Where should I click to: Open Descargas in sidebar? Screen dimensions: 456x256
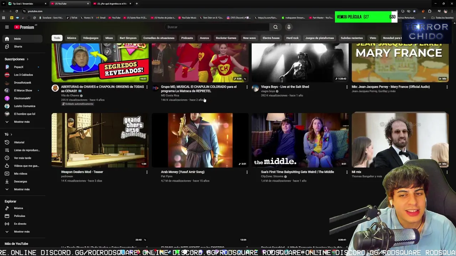point(22,181)
